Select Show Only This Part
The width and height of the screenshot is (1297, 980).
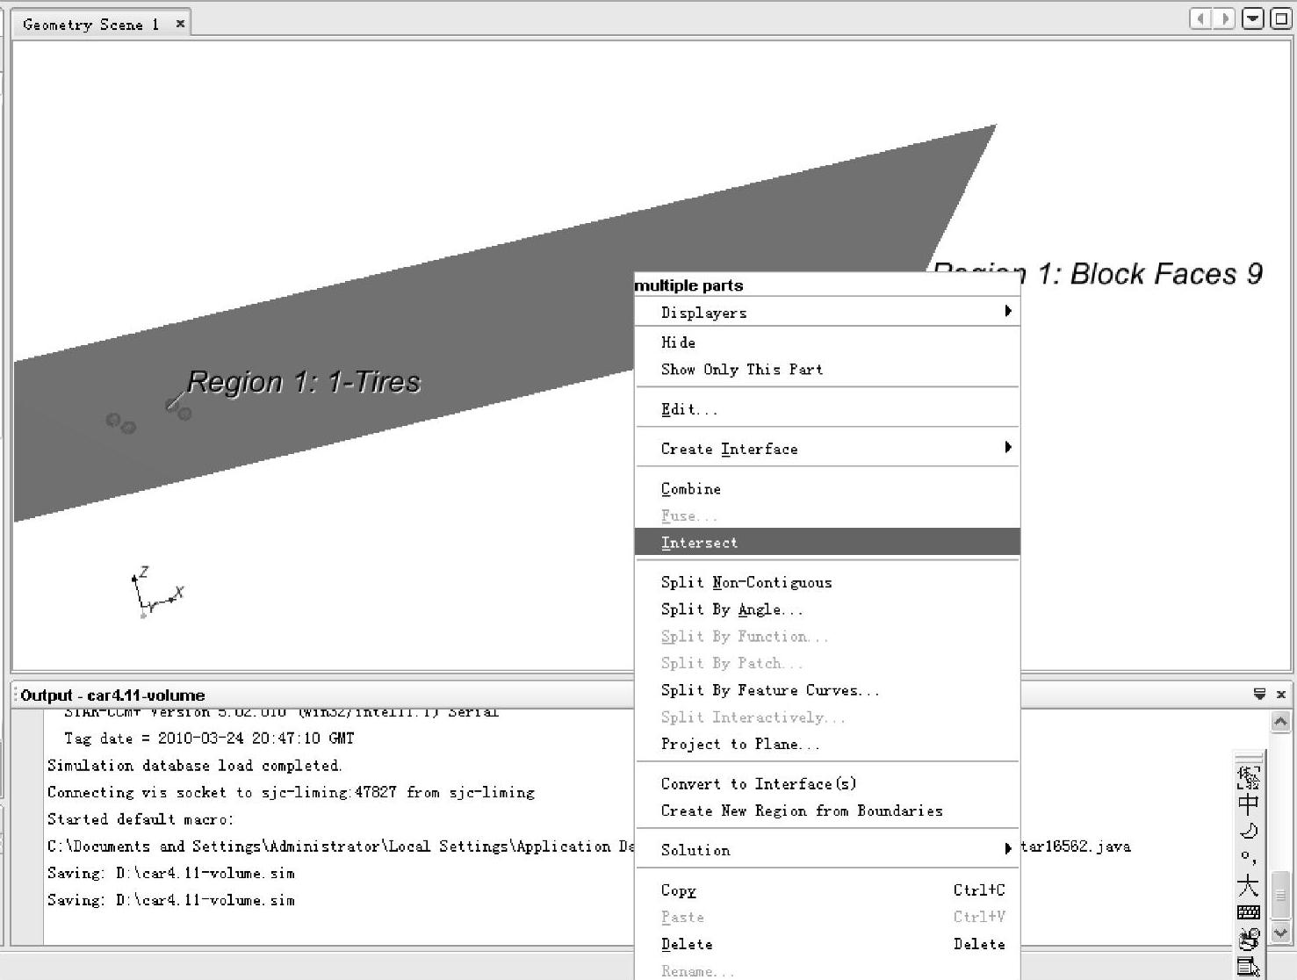click(x=827, y=369)
